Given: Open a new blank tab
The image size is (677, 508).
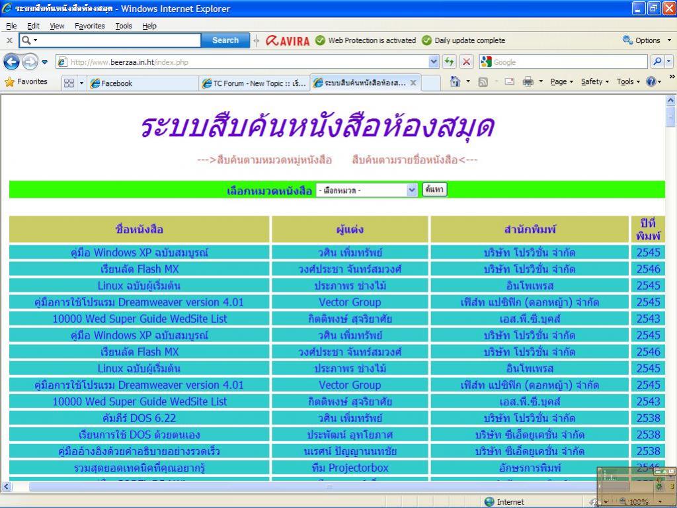Looking at the screenshot, I should click(430, 83).
